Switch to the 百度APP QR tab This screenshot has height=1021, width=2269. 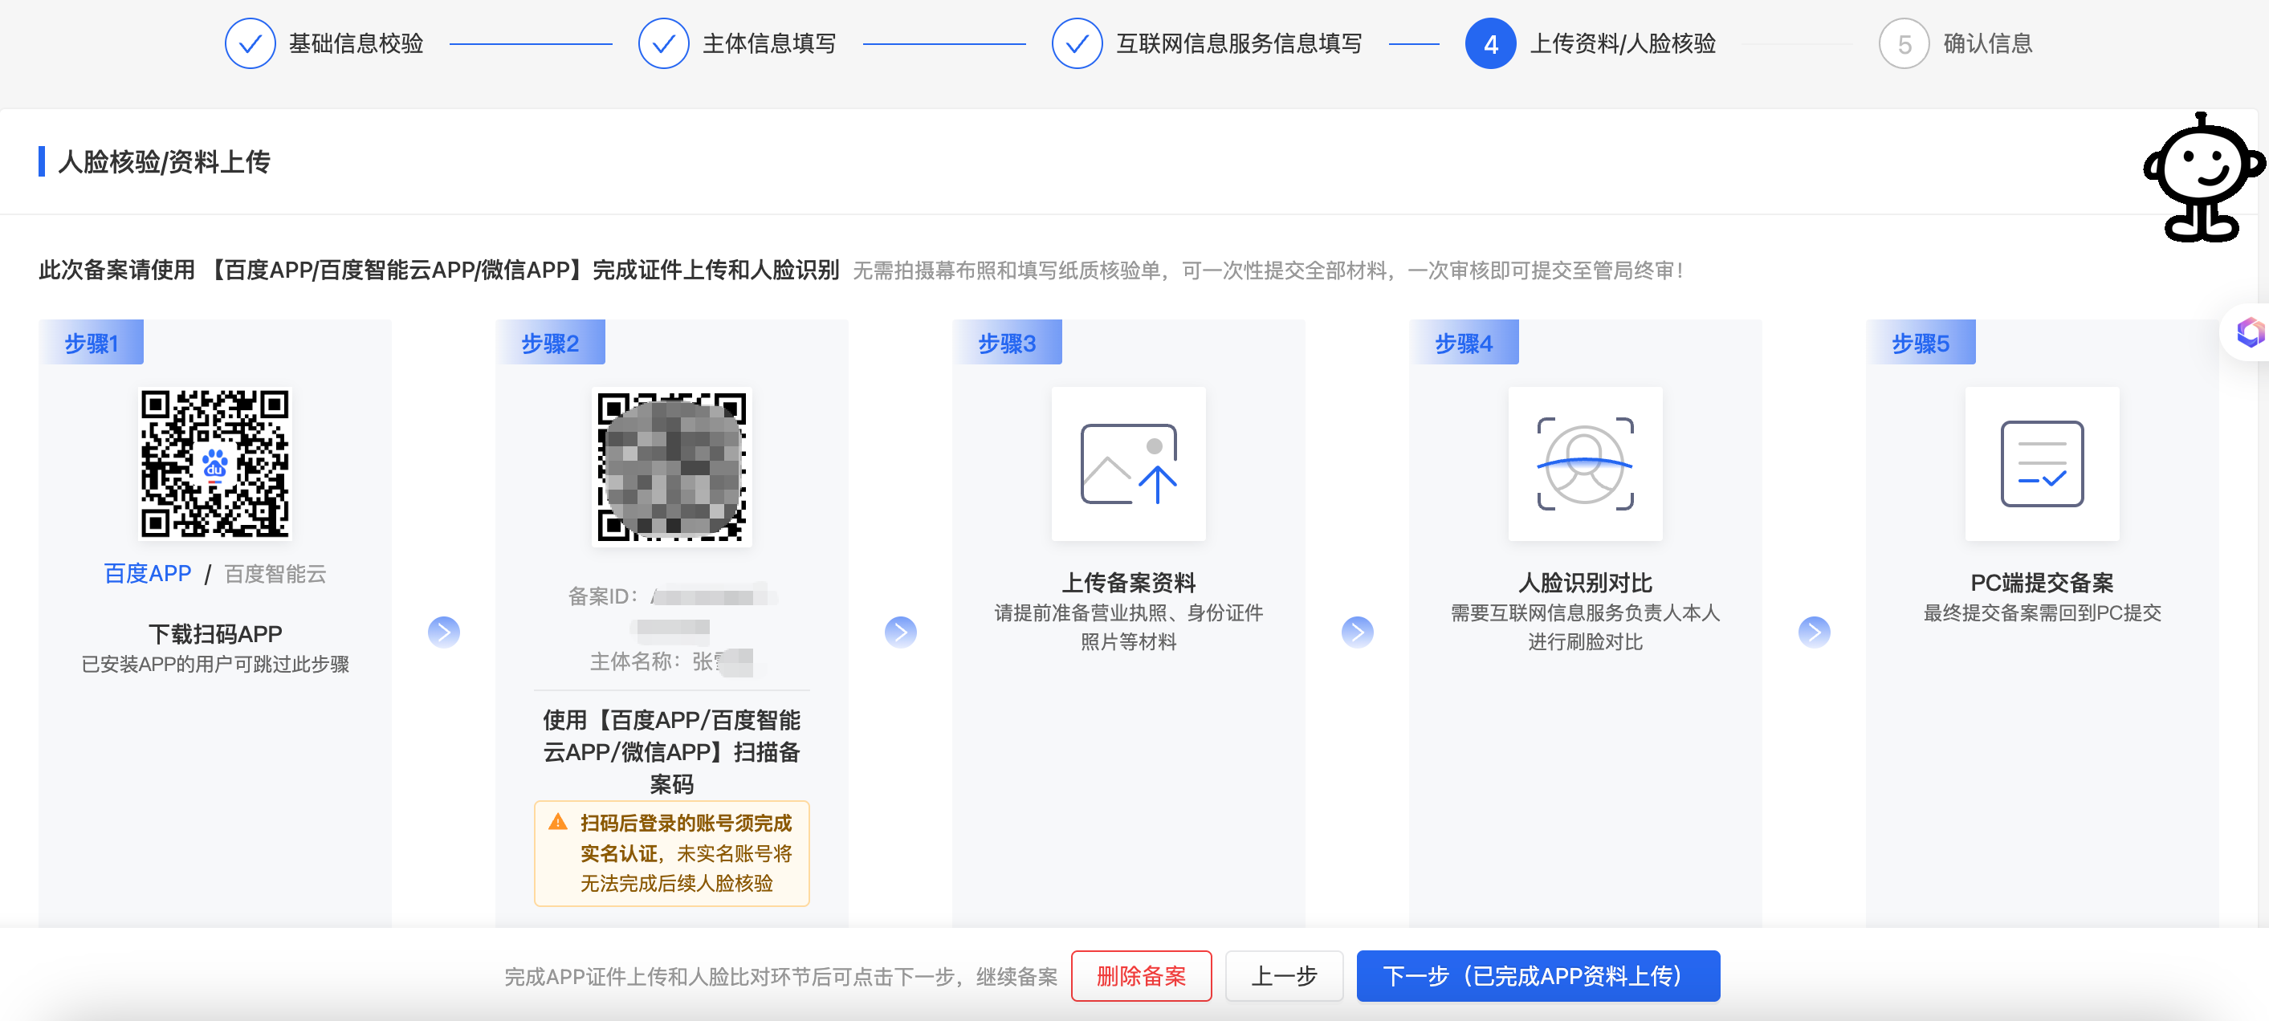point(147,573)
